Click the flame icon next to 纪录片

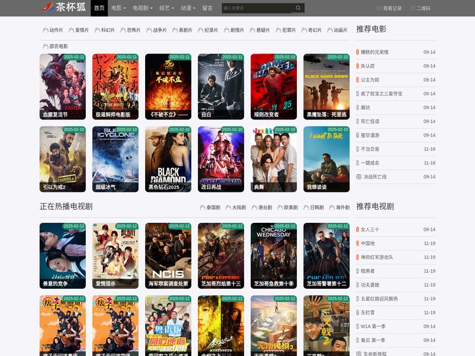pyautogui.click(x=201, y=30)
